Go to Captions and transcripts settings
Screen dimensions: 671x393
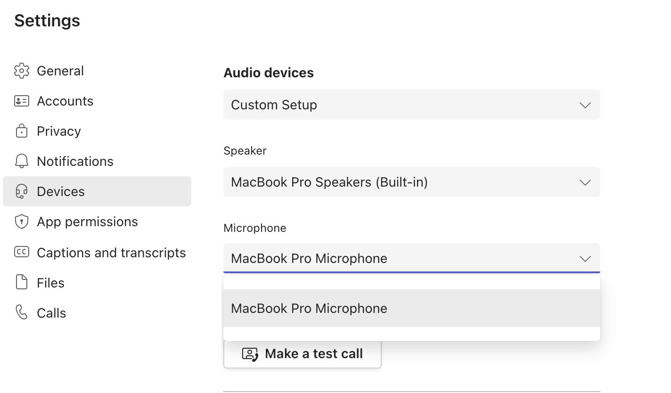[111, 253]
